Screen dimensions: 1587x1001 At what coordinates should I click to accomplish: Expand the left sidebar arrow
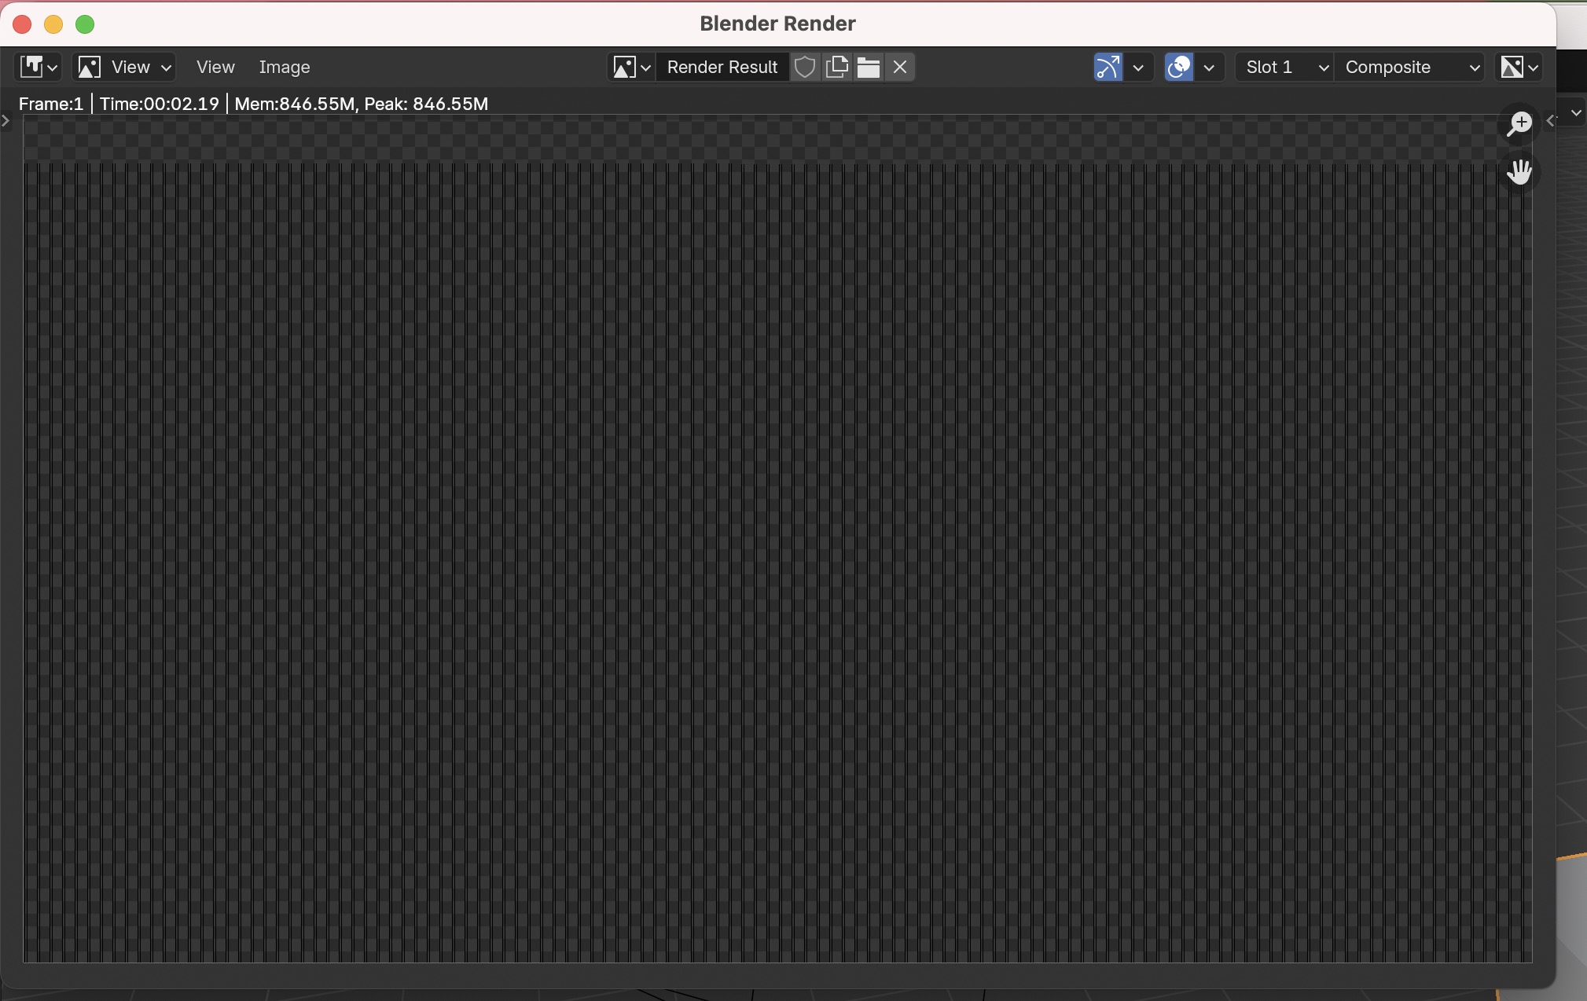pyautogui.click(x=6, y=122)
